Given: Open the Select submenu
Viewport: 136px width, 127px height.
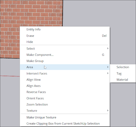Looking at the screenshot, I should pyautogui.click(x=65, y=49).
